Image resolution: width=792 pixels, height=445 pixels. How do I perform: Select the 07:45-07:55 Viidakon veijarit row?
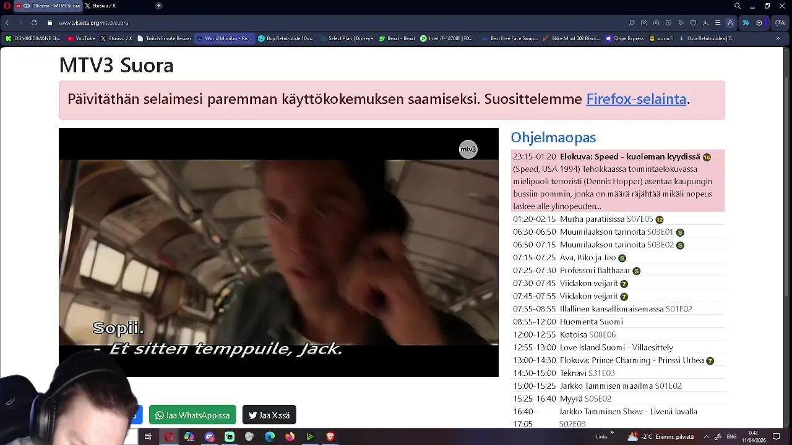[618, 296]
